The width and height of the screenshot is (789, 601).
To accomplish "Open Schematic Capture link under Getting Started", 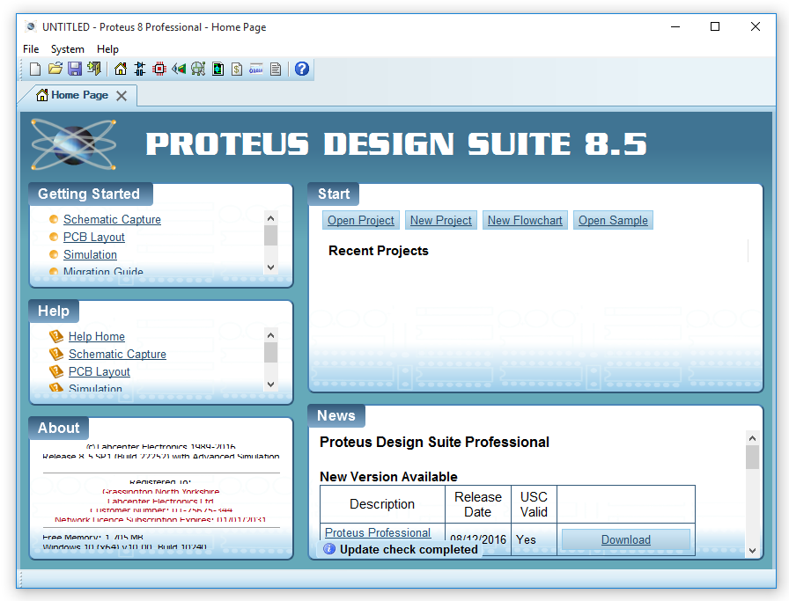I will point(112,219).
